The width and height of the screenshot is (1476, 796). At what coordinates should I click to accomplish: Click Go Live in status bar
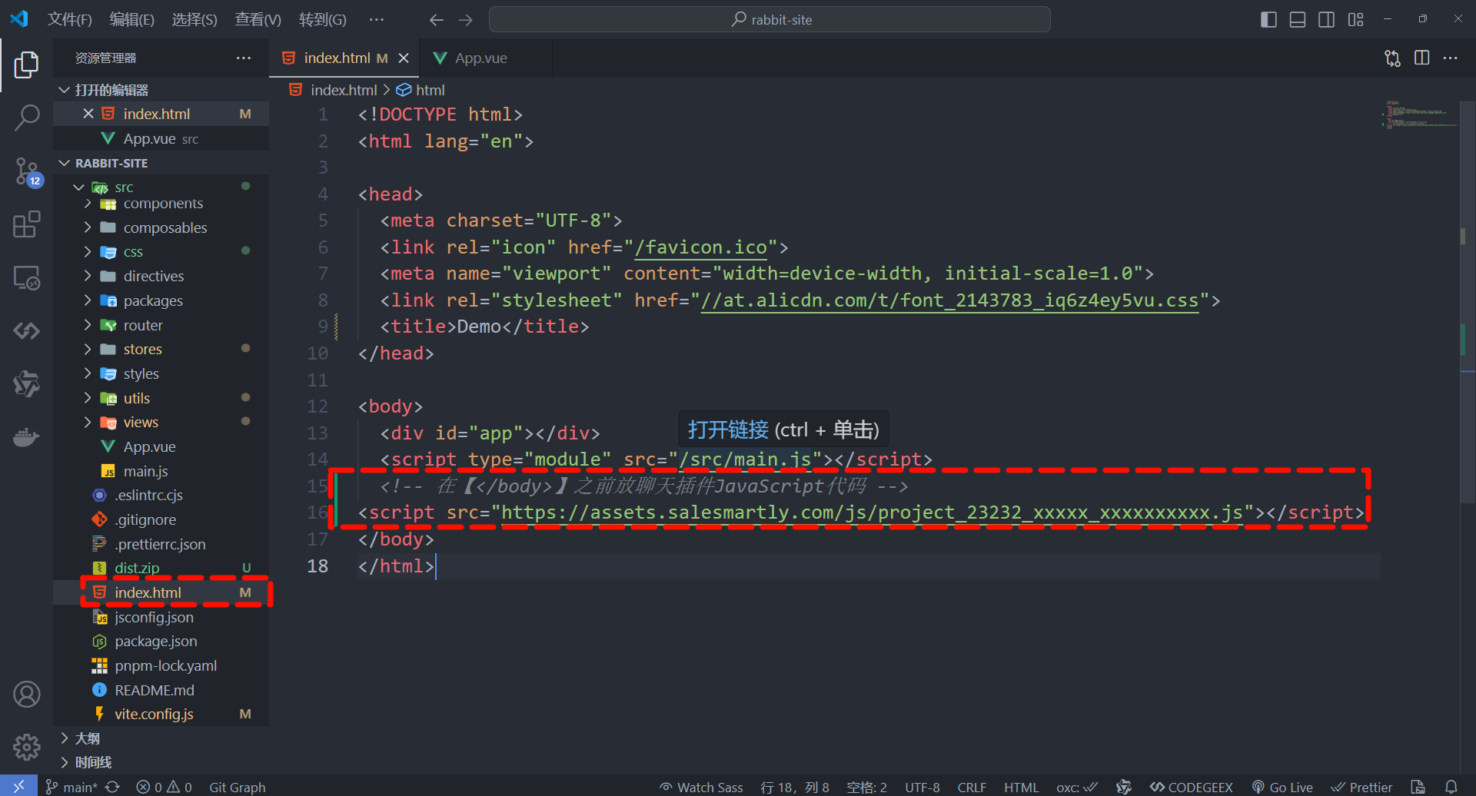pos(1282,787)
